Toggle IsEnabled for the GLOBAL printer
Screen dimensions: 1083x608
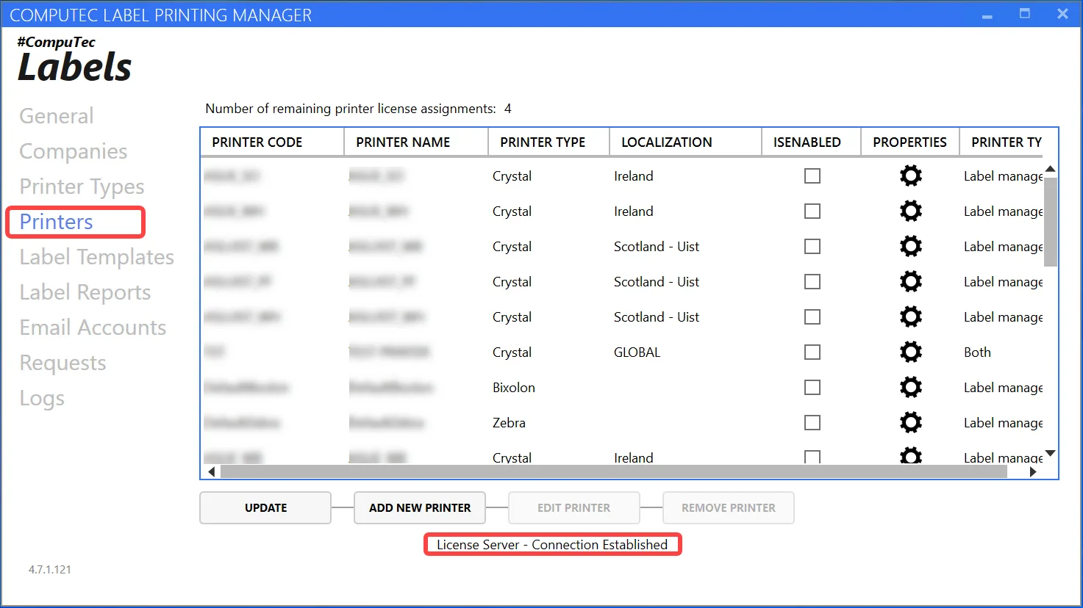tap(812, 352)
